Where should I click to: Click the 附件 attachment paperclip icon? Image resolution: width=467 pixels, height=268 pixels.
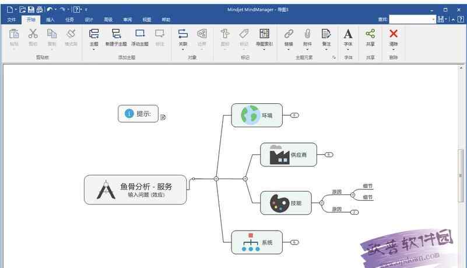coord(307,34)
